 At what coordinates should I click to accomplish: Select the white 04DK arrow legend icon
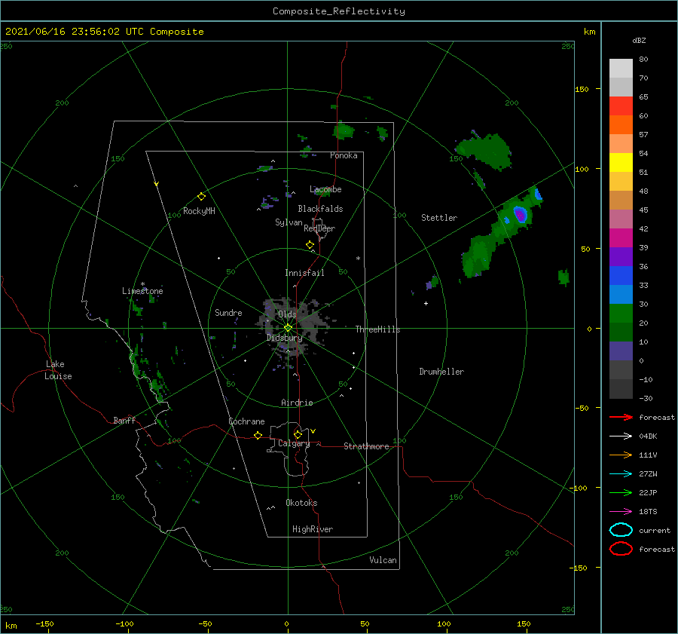tap(621, 436)
